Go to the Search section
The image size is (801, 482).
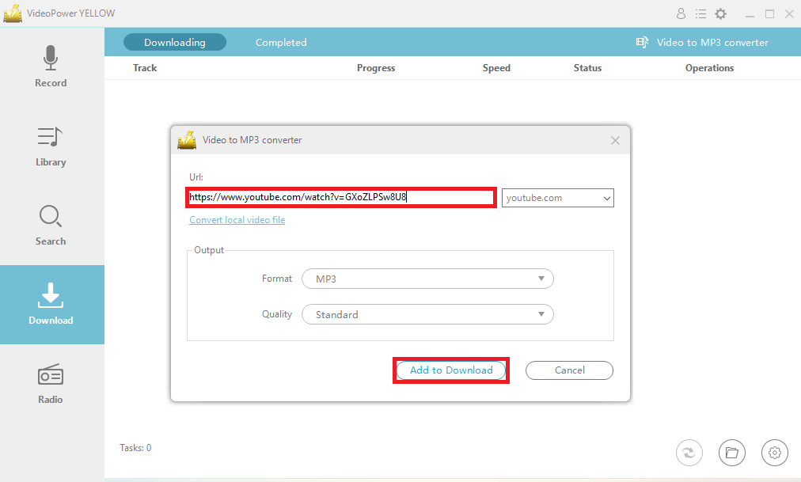(x=51, y=226)
